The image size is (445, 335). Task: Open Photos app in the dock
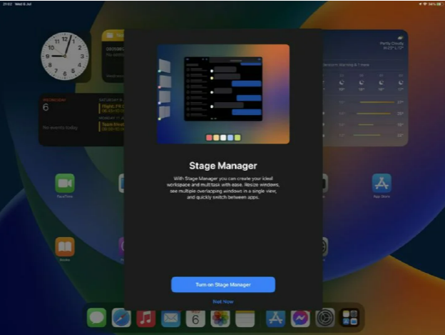220,319
